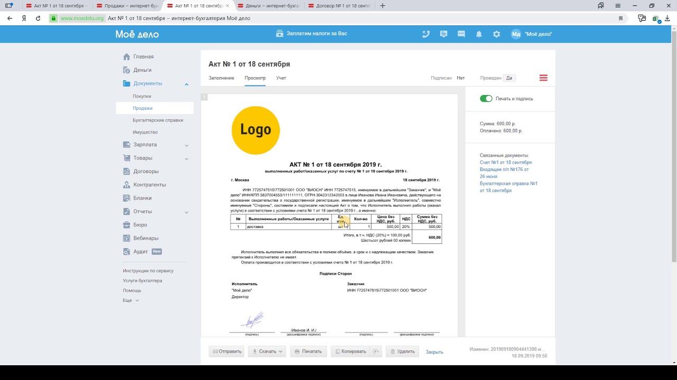This screenshot has height=380, width=677.
Task: Expand the Зарплата section chevron
Action: 187,145
